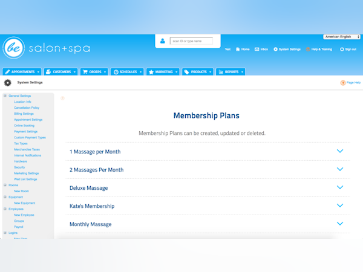Open Payroll in sidebar

click(x=18, y=227)
